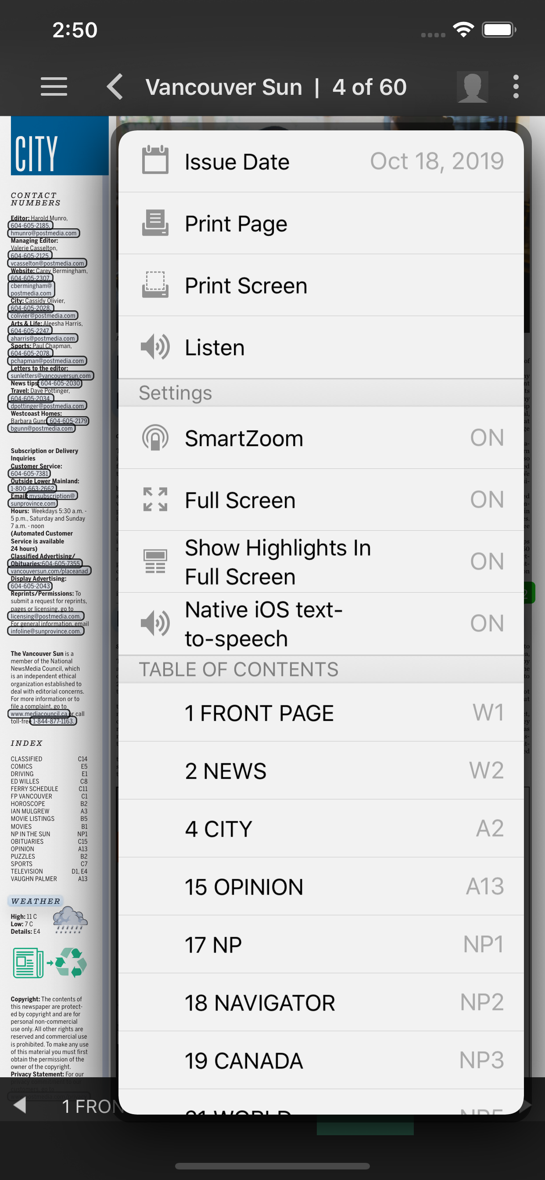The height and width of the screenshot is (1180, 545).
Task: Select Print Screen menu entry
Action: click(x=321, y=285)
